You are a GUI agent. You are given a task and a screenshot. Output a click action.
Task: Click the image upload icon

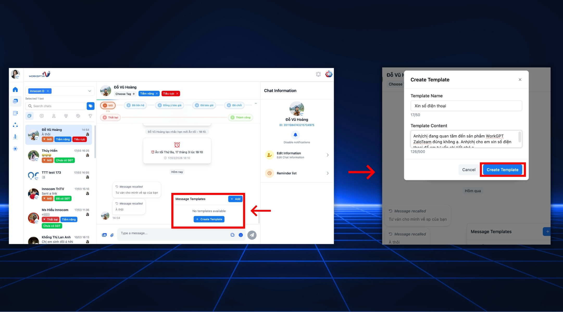click(104, 235)
